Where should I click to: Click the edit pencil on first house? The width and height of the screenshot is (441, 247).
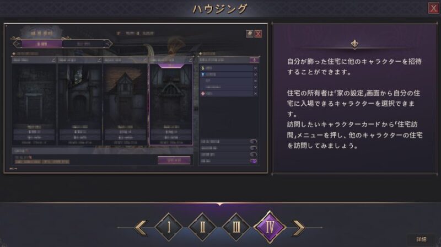pyautogui.click(x=53, y=60)
